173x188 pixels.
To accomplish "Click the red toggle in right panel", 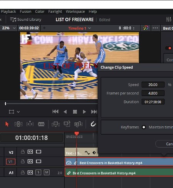I will pyautogui.click(x=168, y=48).
